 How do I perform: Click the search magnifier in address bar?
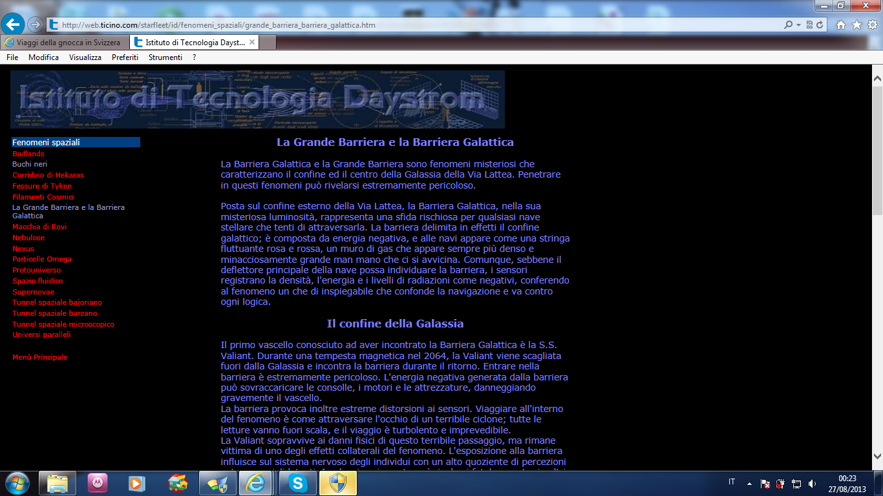[788, 25]
